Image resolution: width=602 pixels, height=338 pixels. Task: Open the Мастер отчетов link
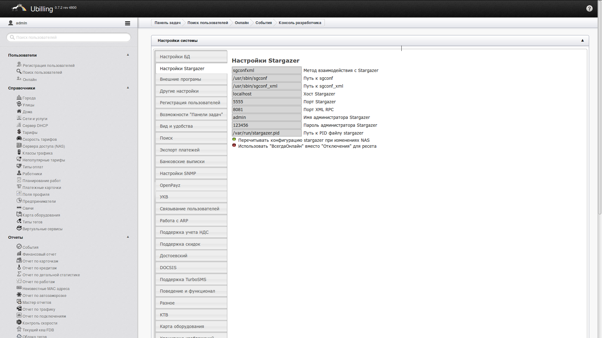37,303
